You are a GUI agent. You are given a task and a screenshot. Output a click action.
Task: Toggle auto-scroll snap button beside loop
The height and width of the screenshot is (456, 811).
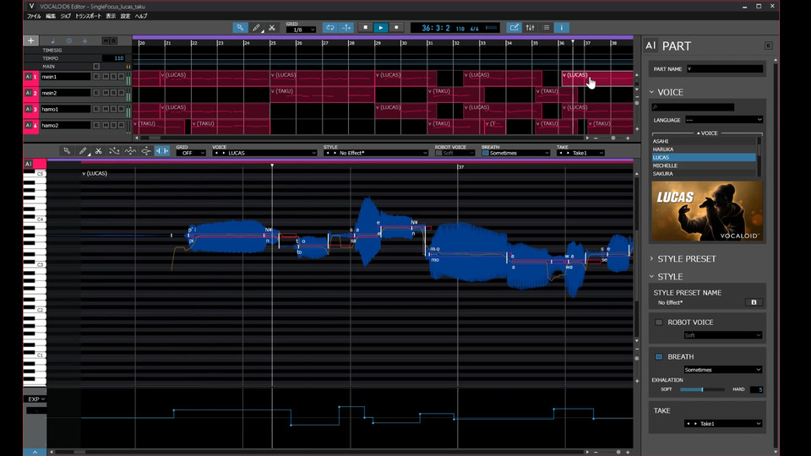[346, 27]
